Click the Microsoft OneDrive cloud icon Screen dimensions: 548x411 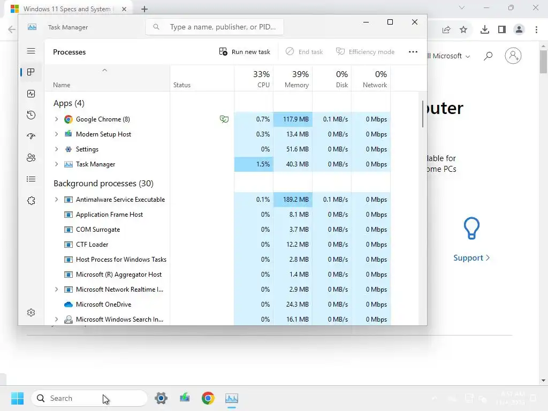[68, 305]
